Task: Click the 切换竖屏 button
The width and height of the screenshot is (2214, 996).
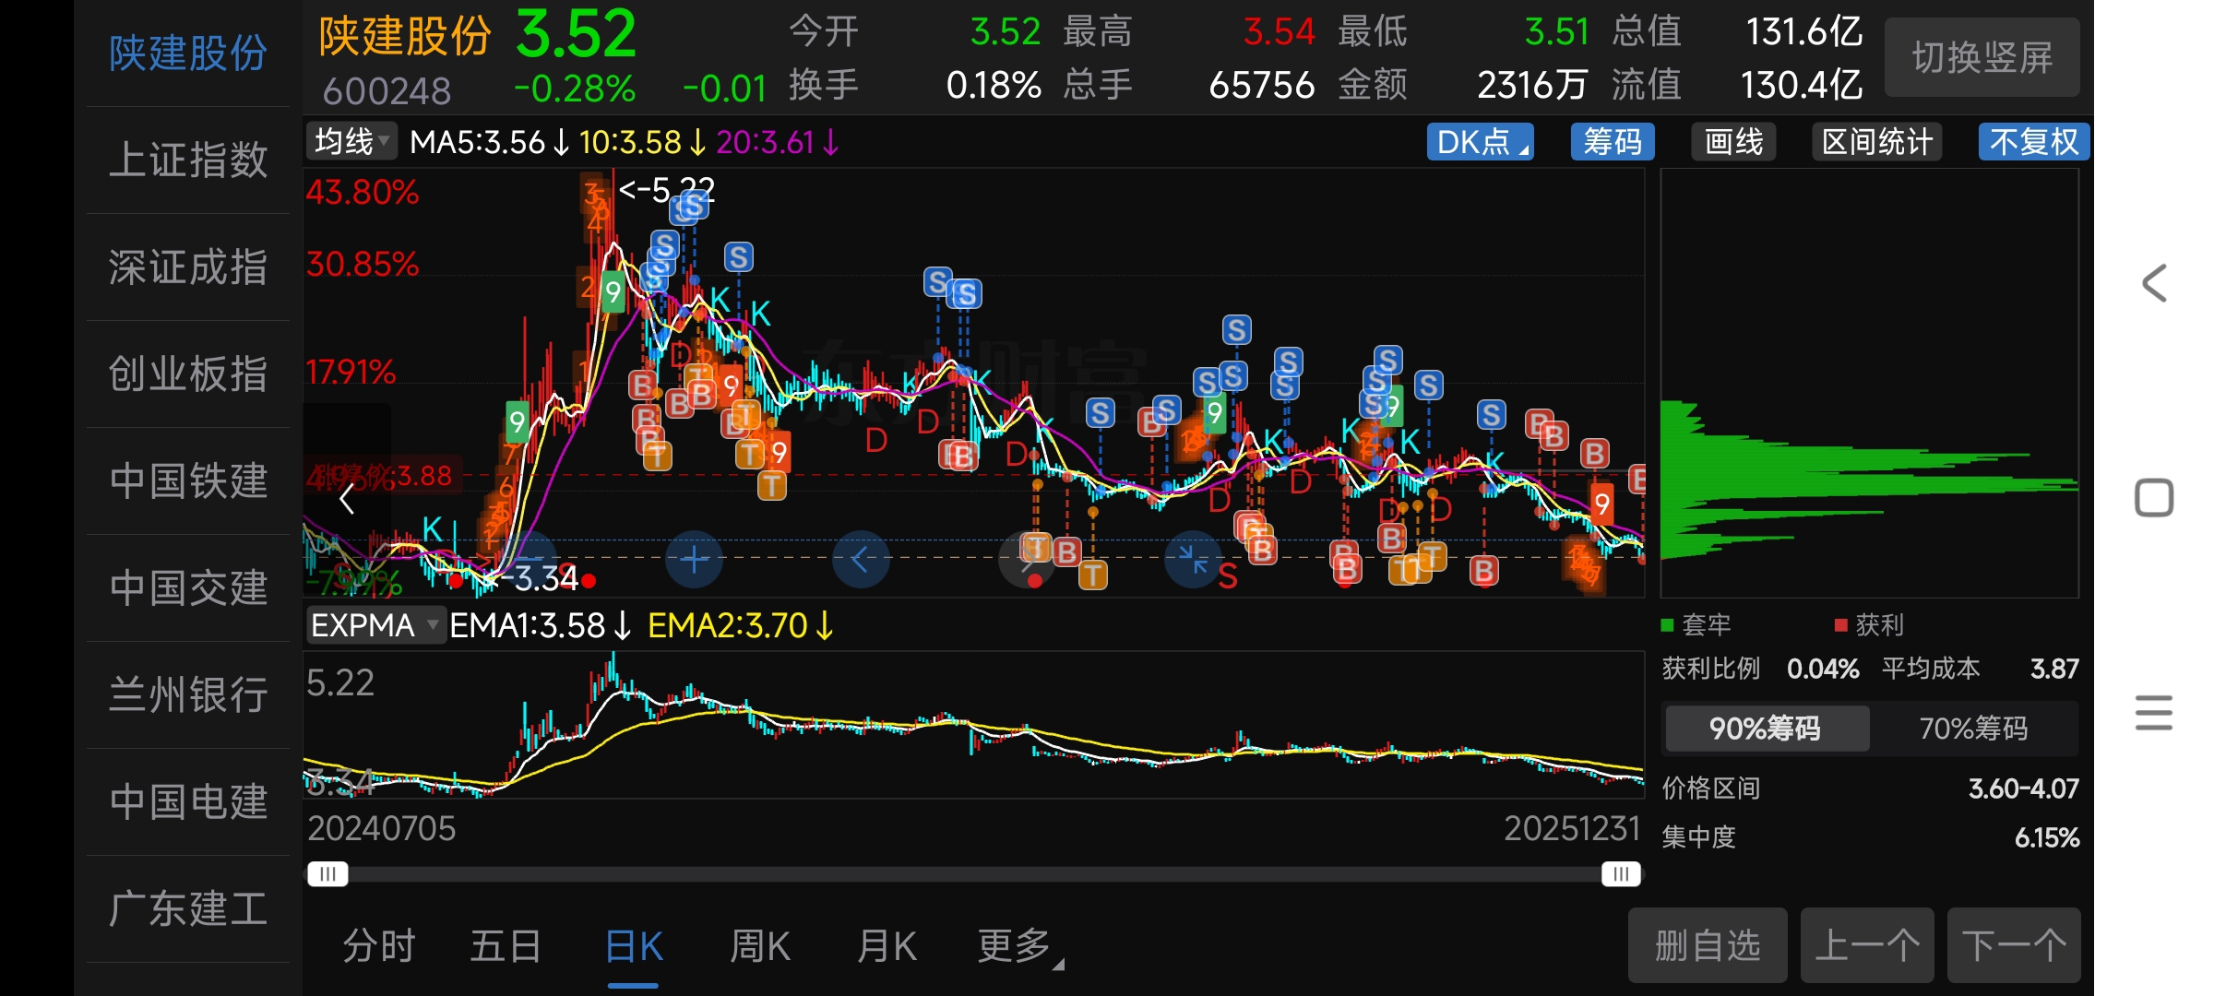Action: pos(1982,57)
